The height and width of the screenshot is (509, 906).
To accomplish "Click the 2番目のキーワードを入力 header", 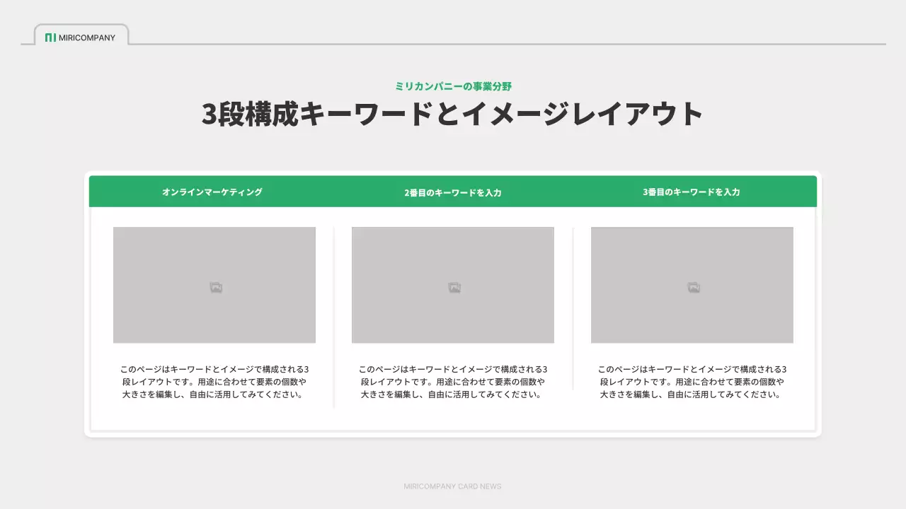I will [453, 192].
